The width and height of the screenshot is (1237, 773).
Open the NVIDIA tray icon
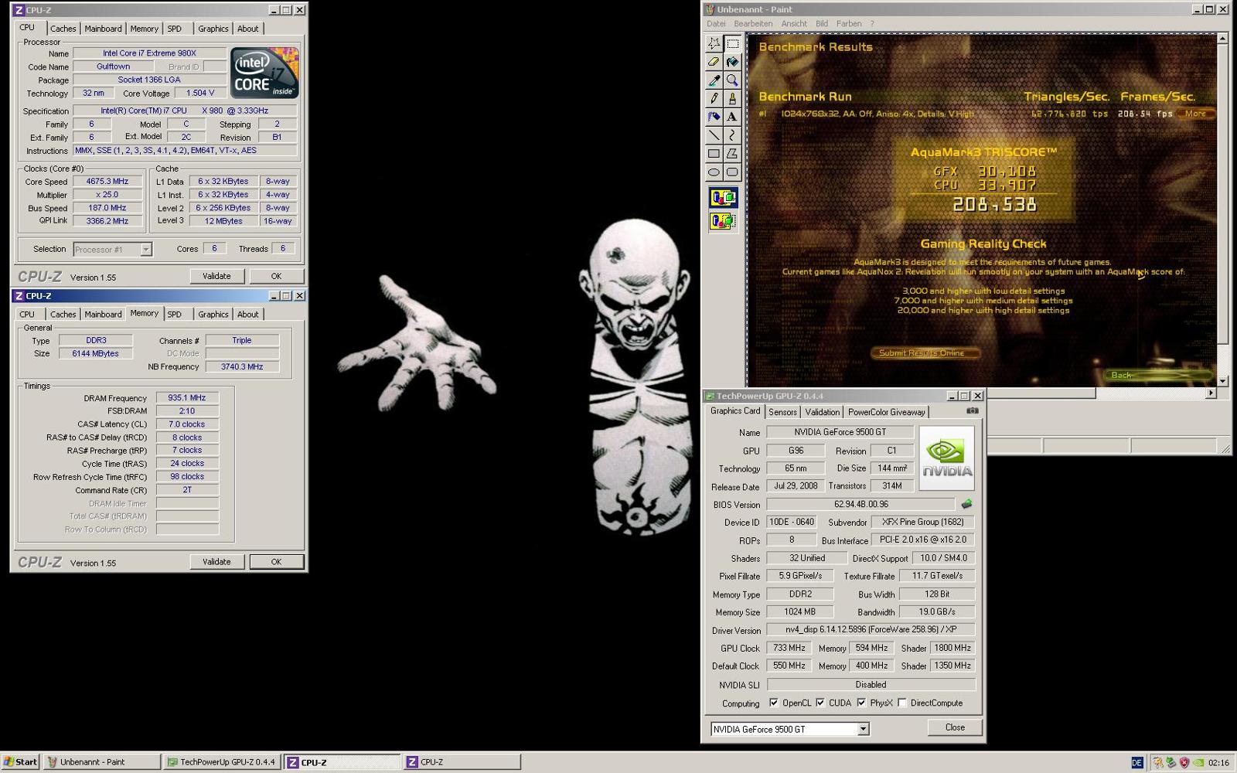click(1198, 762)
